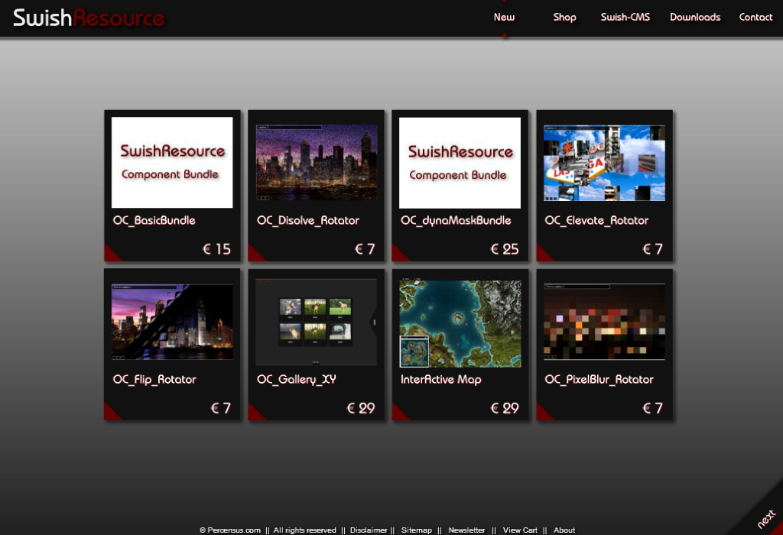
Task: Click the All rights reserved footer text
Action: pos(304,530)
